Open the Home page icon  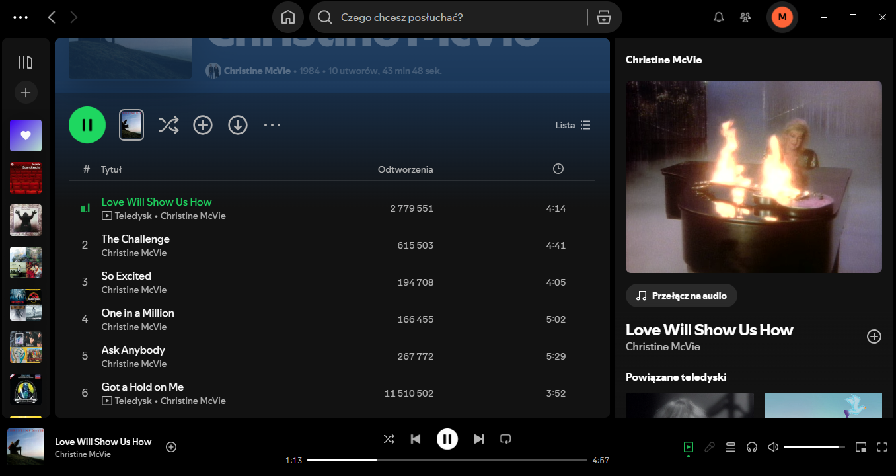point(288,18)
